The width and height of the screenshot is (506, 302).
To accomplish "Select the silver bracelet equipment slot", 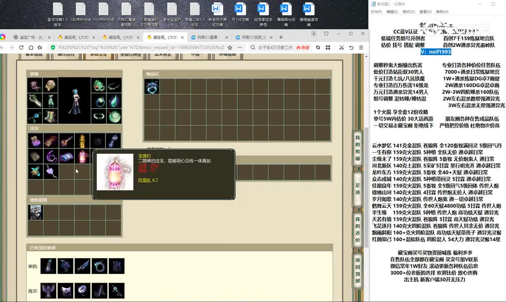I will [99, 116].
